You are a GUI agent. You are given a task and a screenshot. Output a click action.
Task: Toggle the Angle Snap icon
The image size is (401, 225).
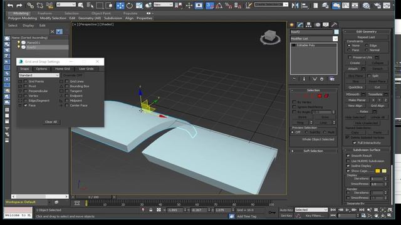click(219, 6)
